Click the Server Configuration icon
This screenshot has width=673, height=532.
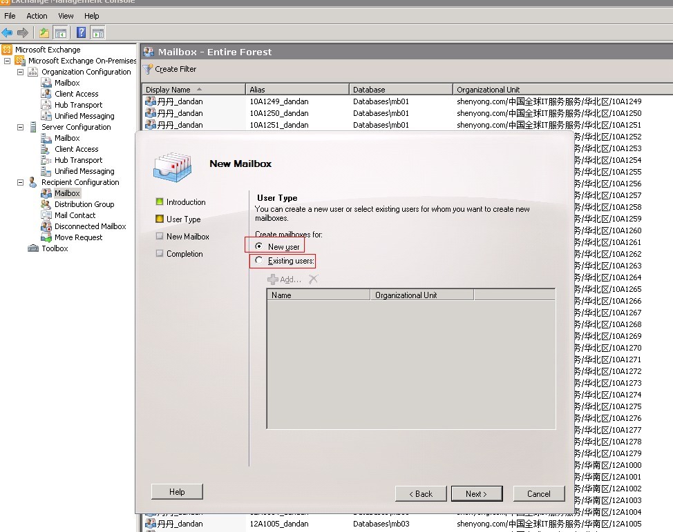33,127
